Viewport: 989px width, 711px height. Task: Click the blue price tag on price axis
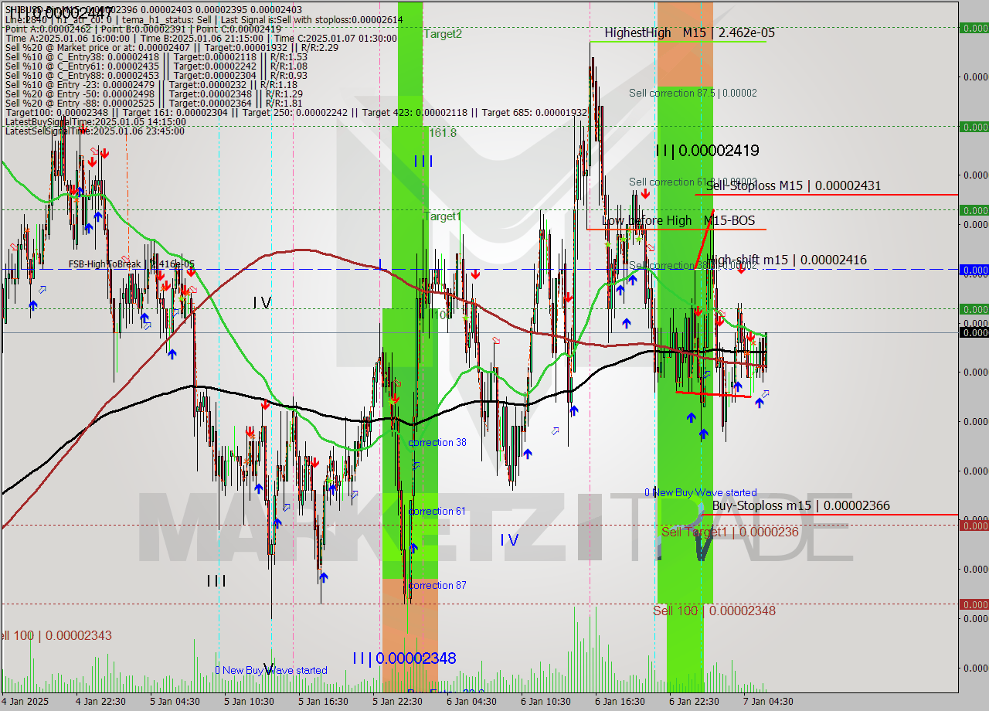tap(974, 270)
